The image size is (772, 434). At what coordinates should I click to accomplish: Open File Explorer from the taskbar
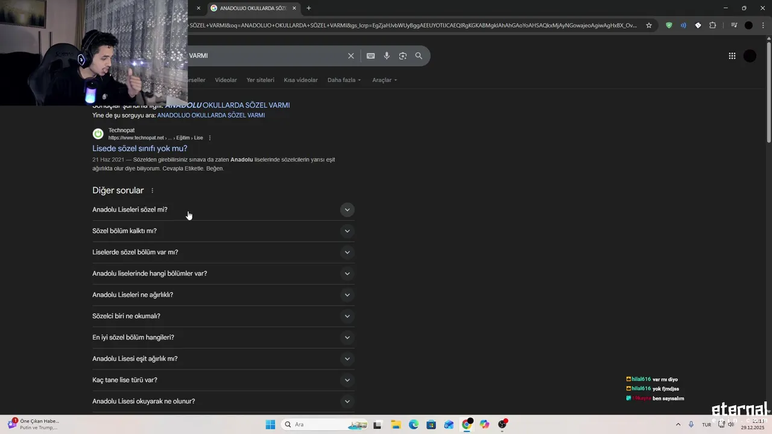point(396,424)
